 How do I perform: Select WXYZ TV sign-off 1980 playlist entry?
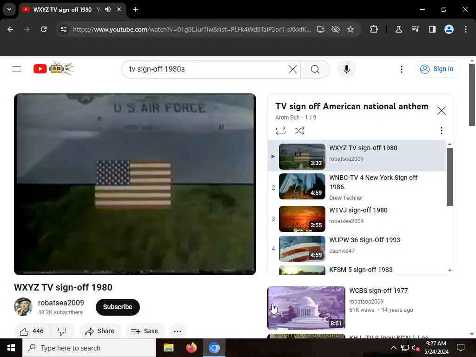pyautogui.click(x=357, y=156)
